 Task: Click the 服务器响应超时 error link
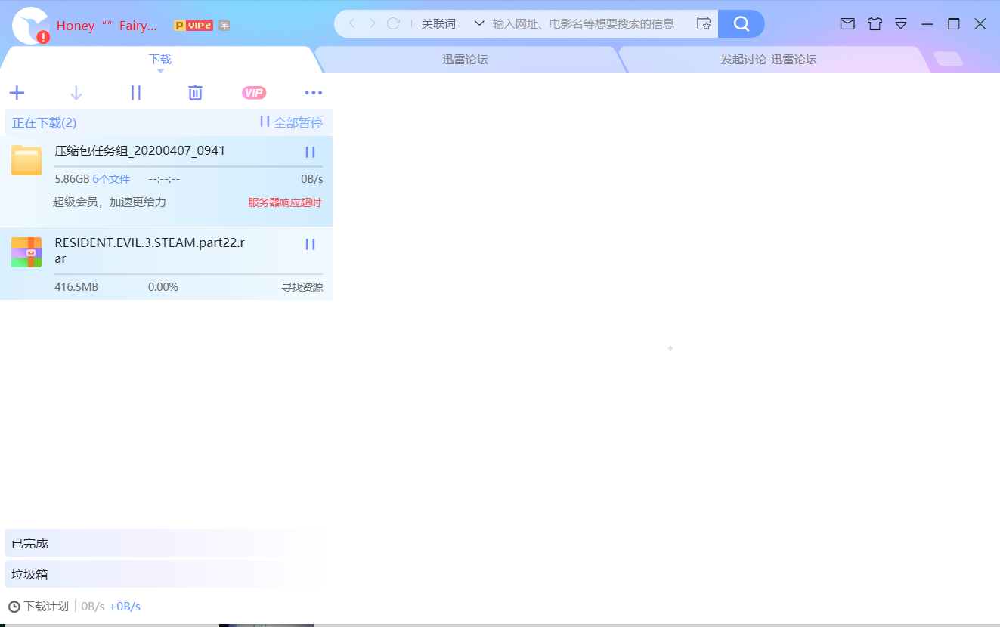(283, 202)
